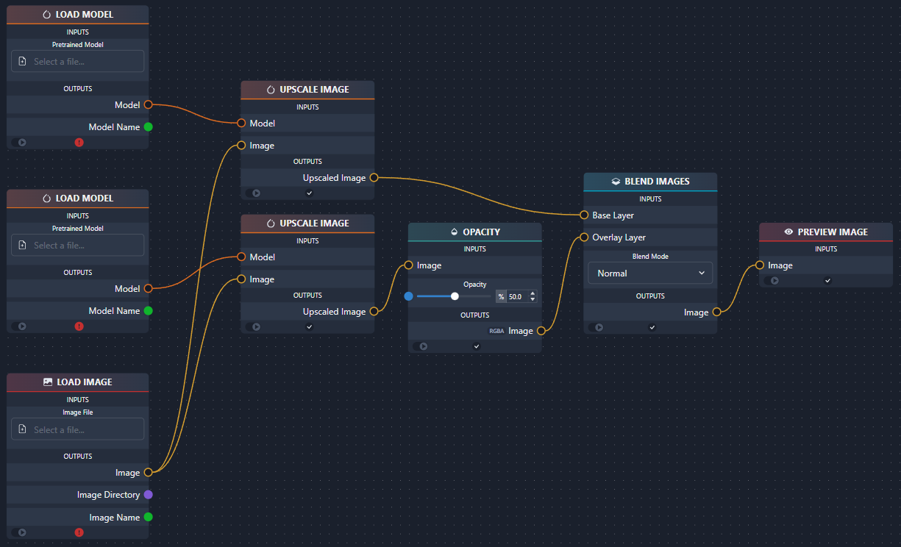Click the Load Image node picture icon
This screenshot has height=547, width=901.
click(x=48, y=382)
